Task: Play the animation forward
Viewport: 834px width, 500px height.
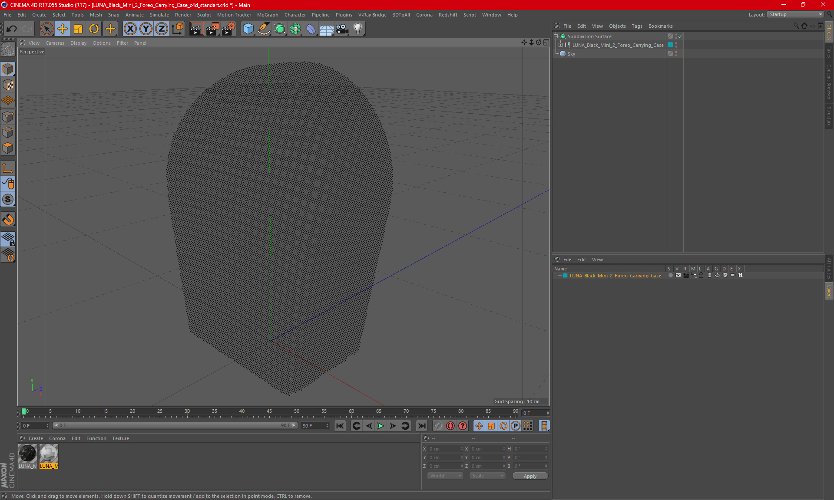Action: pos(381,426)
